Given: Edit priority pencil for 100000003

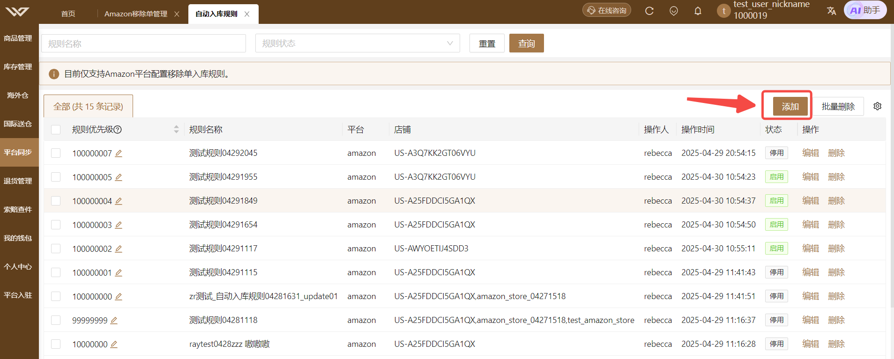Looking at the screenshot, I should point(119,225).
